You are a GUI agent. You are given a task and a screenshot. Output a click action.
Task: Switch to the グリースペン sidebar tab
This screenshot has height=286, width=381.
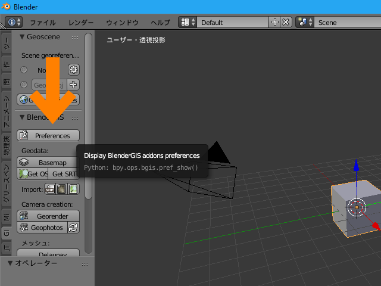[x=7, y=184]
